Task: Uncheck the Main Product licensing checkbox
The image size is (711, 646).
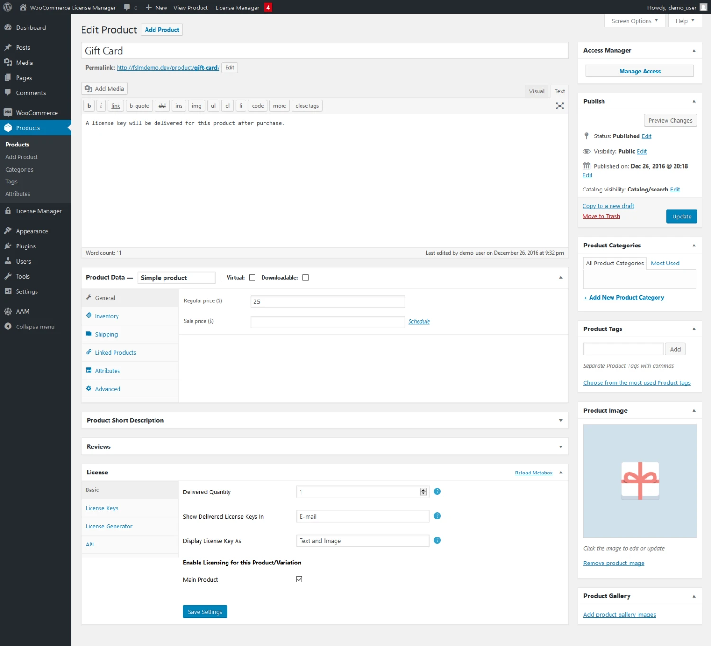Action: 299,579
